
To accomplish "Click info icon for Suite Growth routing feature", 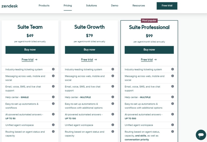I will (x=113, y=132).
